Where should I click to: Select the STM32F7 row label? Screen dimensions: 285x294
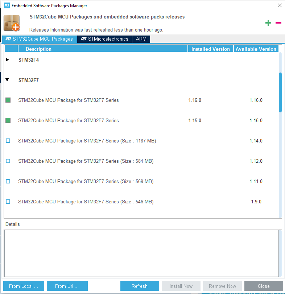(29, 80)
